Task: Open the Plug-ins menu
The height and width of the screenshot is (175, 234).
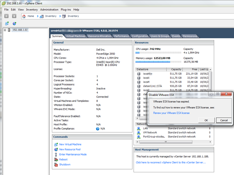Action: [x=66, y=10]
